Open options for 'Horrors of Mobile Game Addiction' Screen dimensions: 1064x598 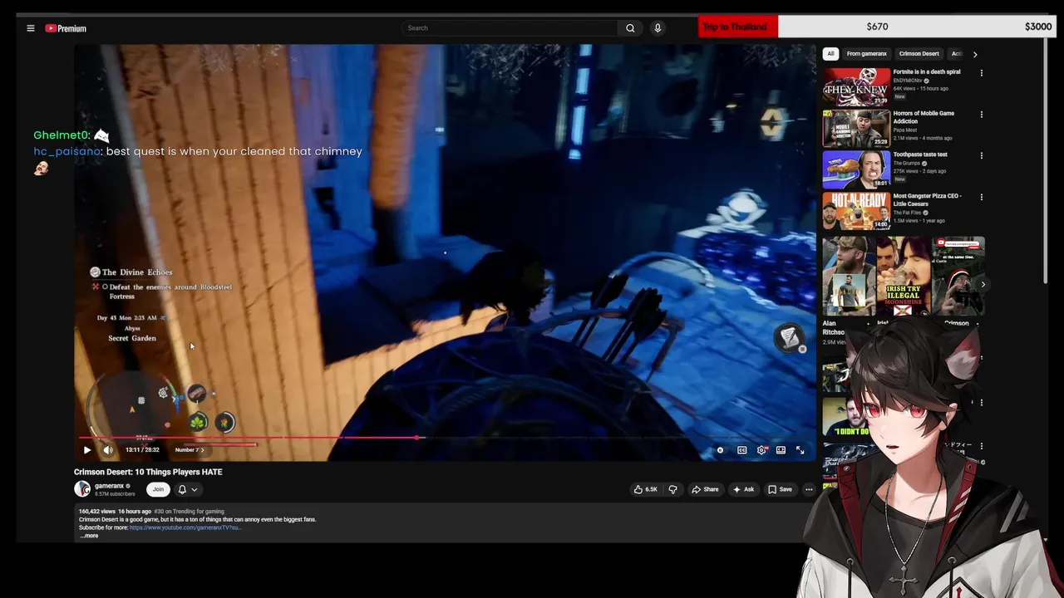point(981,115)
